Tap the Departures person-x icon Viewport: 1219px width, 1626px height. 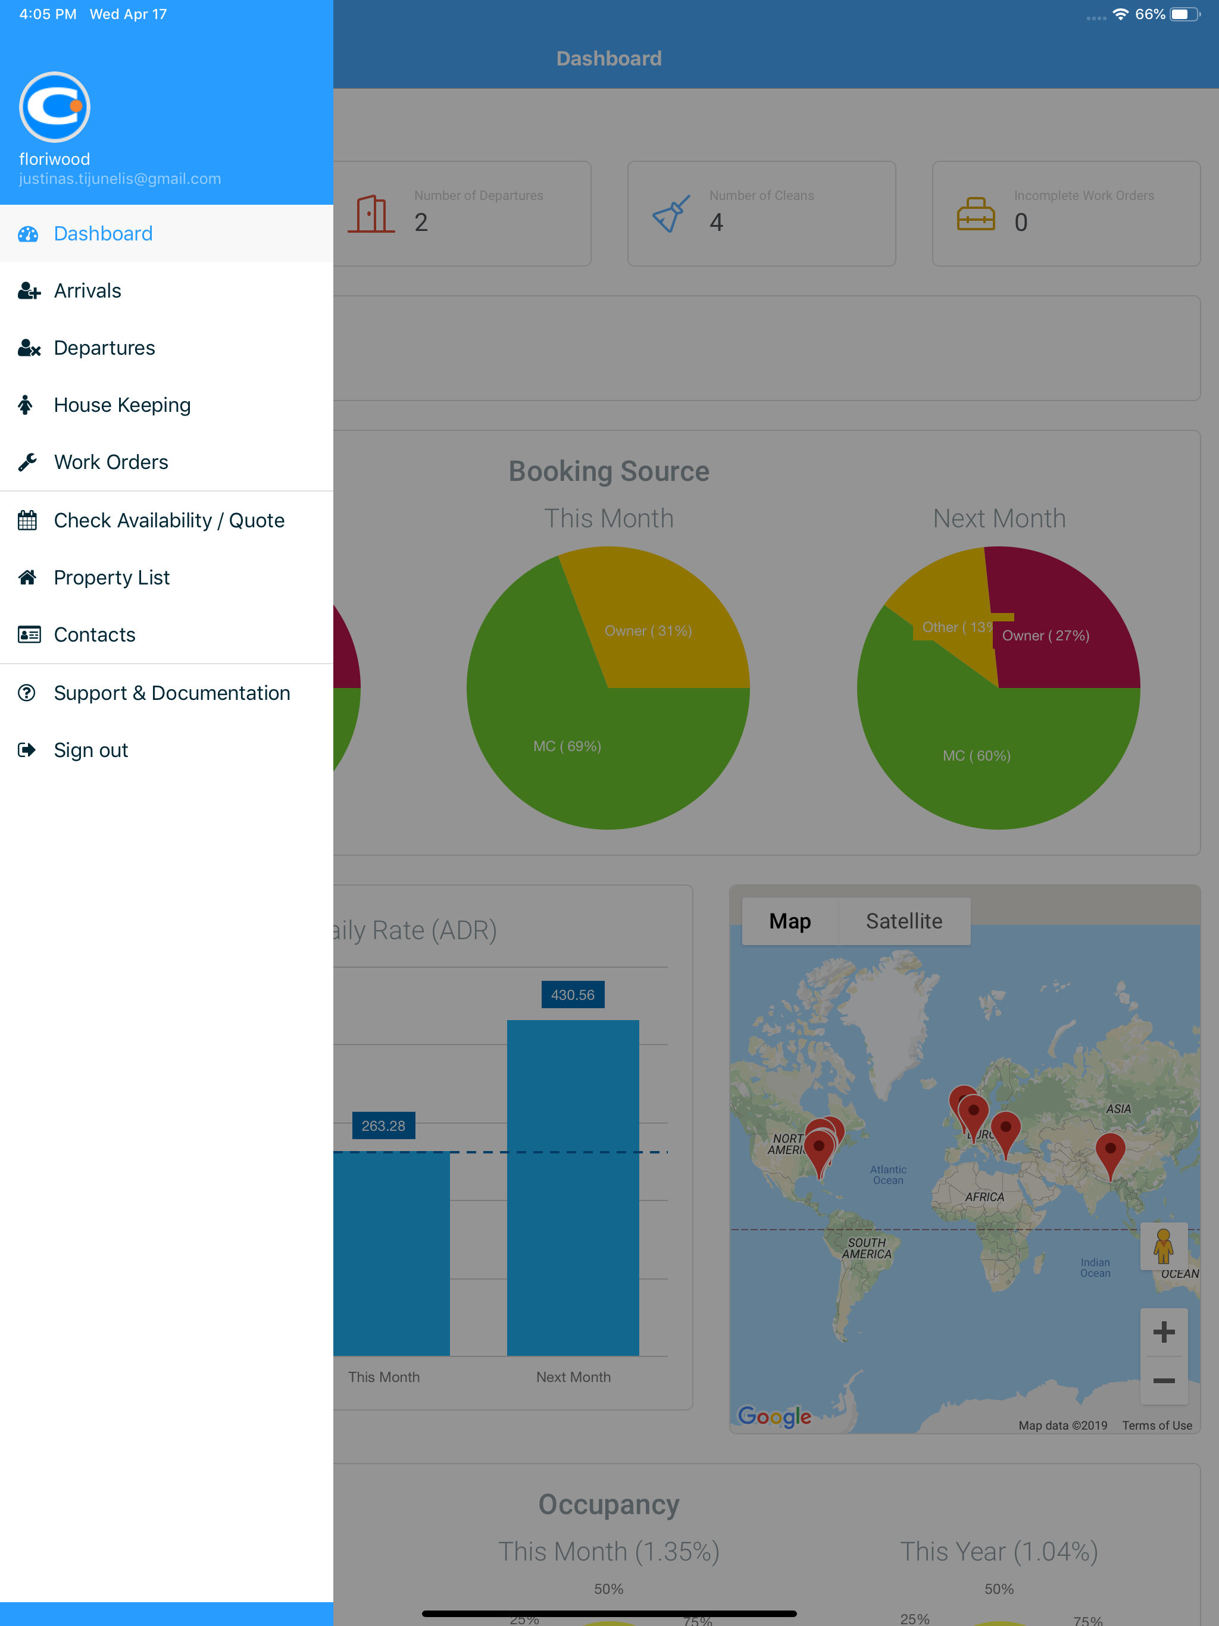pyautogui.click(x=29, y=348)
